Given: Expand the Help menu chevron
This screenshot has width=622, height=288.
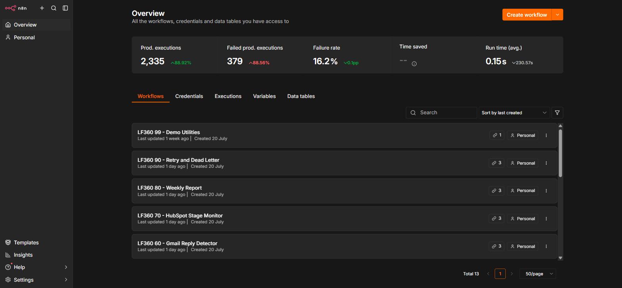Looking at the screenshot, I should pos(66,267).
